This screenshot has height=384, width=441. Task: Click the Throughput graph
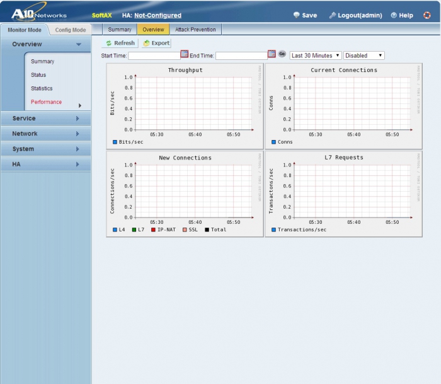(185, 106)
